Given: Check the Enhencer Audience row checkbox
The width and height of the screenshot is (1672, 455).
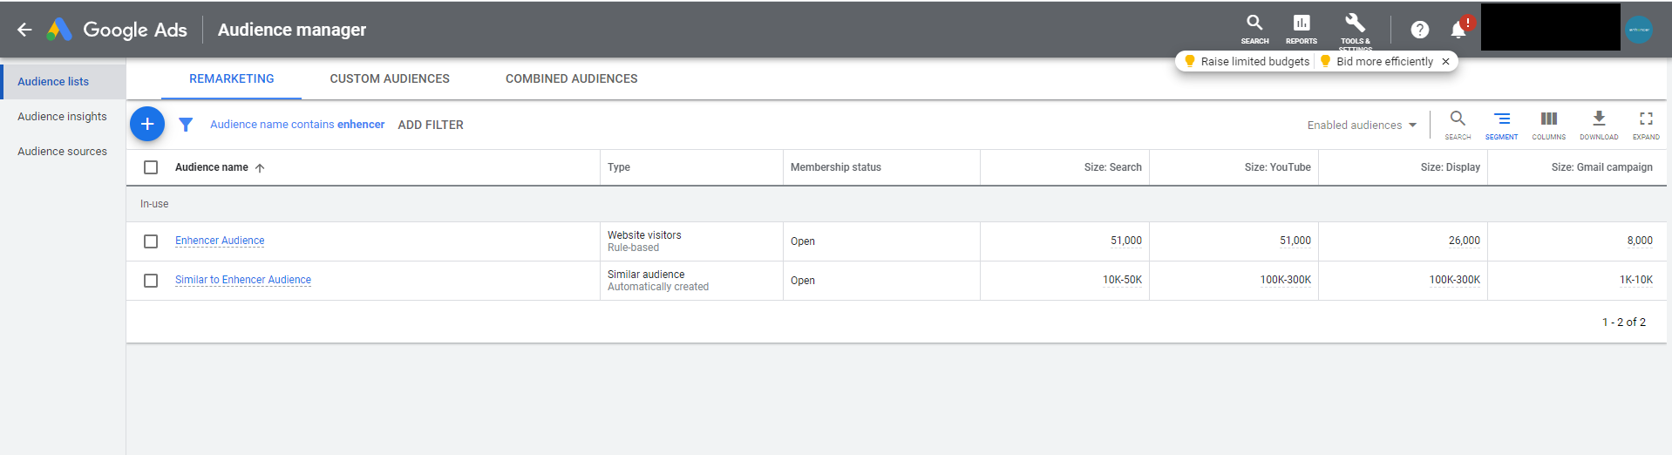Looking at the screenshot, I should click(x=151, y=241).
